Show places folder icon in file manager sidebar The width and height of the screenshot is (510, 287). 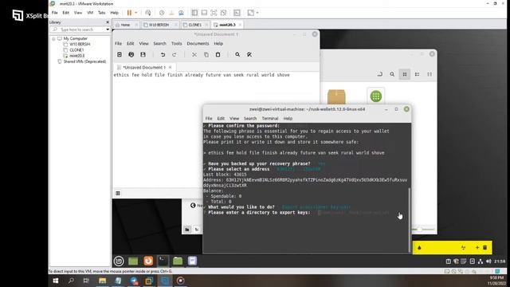(x=187, y=230)
